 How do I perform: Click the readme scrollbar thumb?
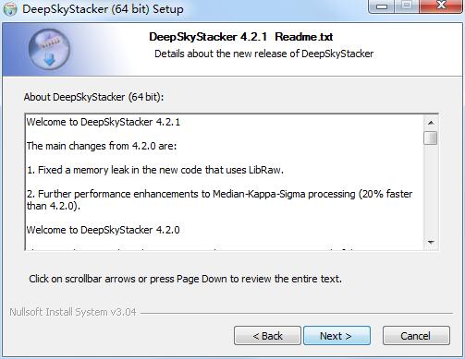pyautogui.click(x=431, y=138)
